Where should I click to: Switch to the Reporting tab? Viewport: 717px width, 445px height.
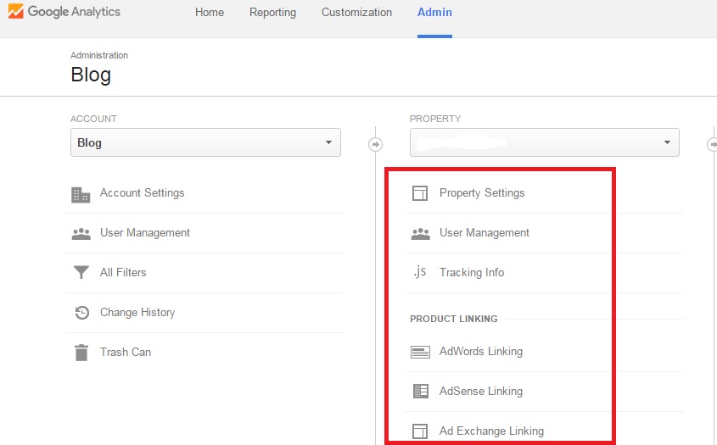pyautogui.click(x=272, y=13)
